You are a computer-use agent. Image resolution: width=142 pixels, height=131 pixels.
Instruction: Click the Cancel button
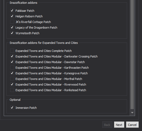(x=132, y=125)
